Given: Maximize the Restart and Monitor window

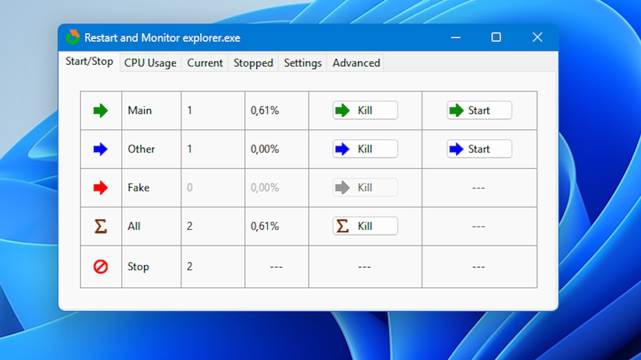Looking at the screenshot, I should [496, 37].
